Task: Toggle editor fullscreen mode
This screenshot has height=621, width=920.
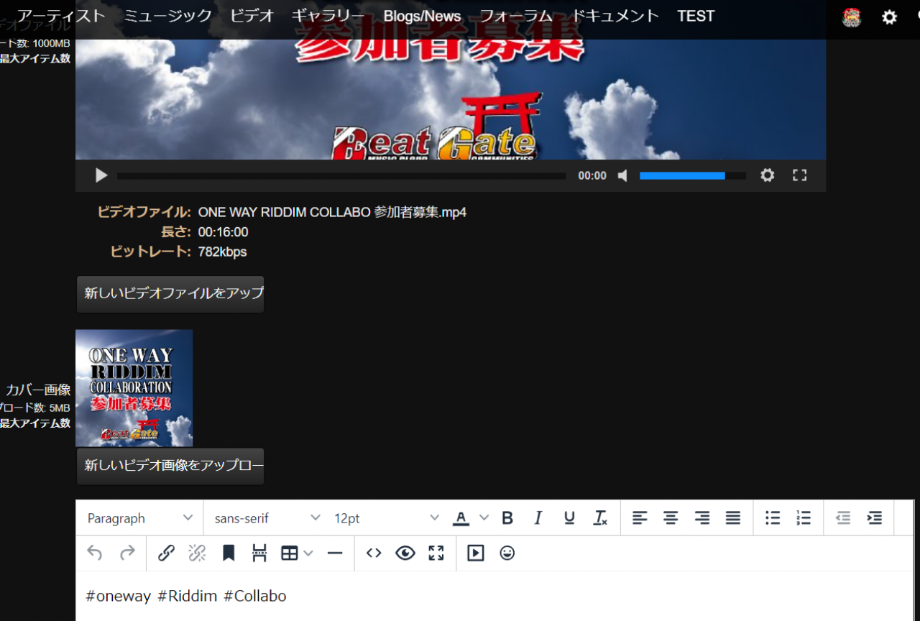Action: tap(436, 553)
